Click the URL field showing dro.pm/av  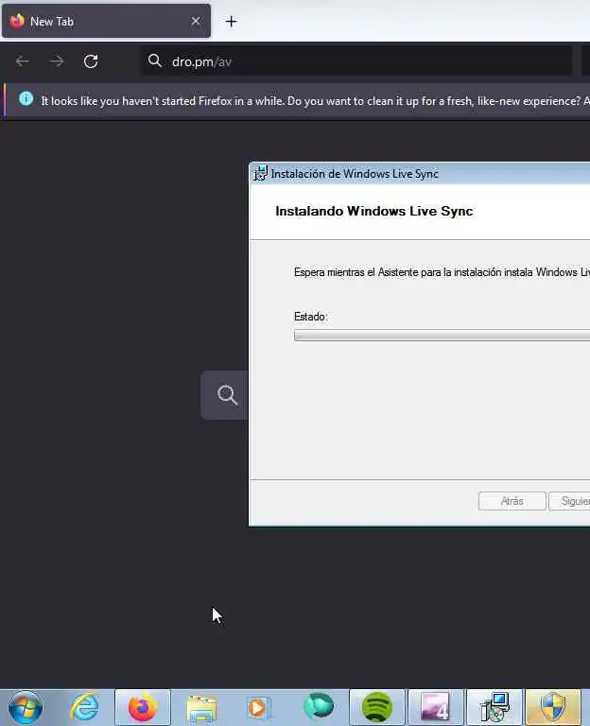point(356,61)
